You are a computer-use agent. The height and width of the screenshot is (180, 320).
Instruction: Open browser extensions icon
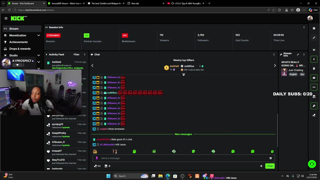tap(279, 10)
